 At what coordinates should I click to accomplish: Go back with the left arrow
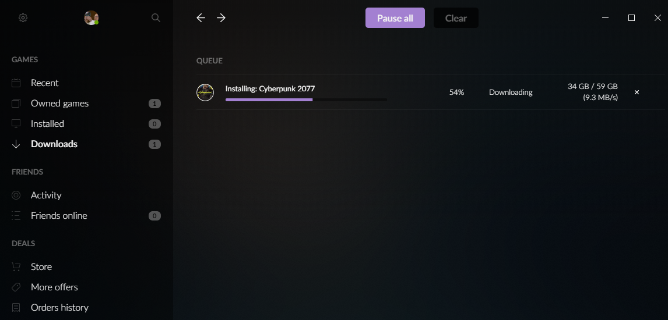(201, 18)
